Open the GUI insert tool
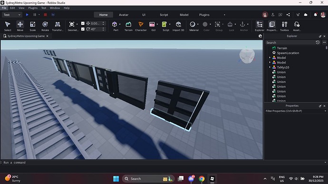Image resolution: width=328 pixels, height=184 pixels. pyautogui.click(x=152, y=26)
